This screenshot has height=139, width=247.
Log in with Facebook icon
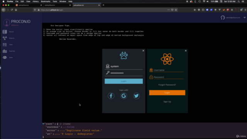(x=111, y=96)
